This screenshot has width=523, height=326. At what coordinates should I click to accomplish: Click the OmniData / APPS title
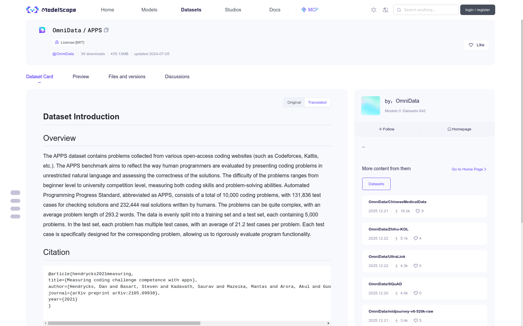[77, 30]
